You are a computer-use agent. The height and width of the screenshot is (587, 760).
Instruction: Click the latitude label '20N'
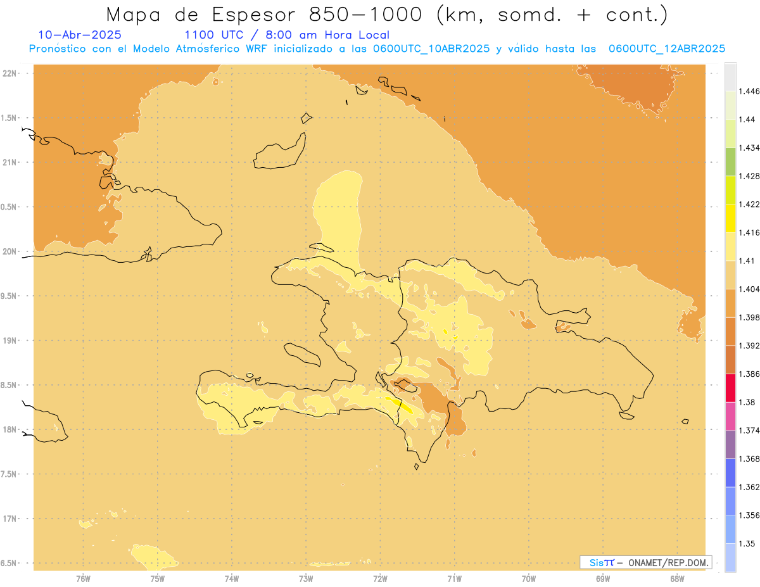pyautogui.click(x=10, y=251)
